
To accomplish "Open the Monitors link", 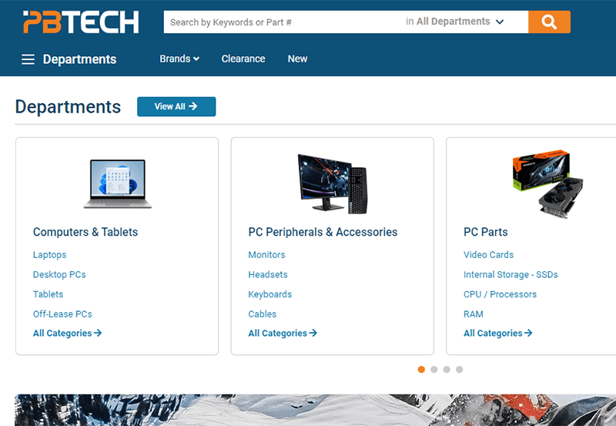I will click(x=266, y=255).
